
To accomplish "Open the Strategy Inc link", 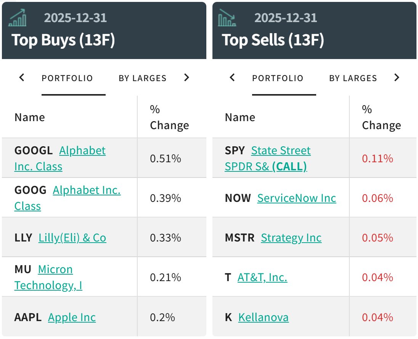I will (x=291, y=238).
